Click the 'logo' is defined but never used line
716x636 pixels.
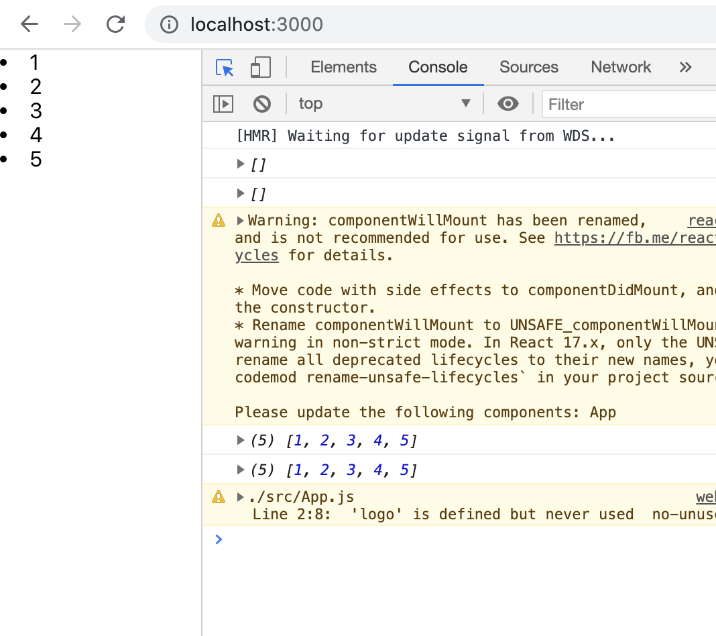[443, 515]
